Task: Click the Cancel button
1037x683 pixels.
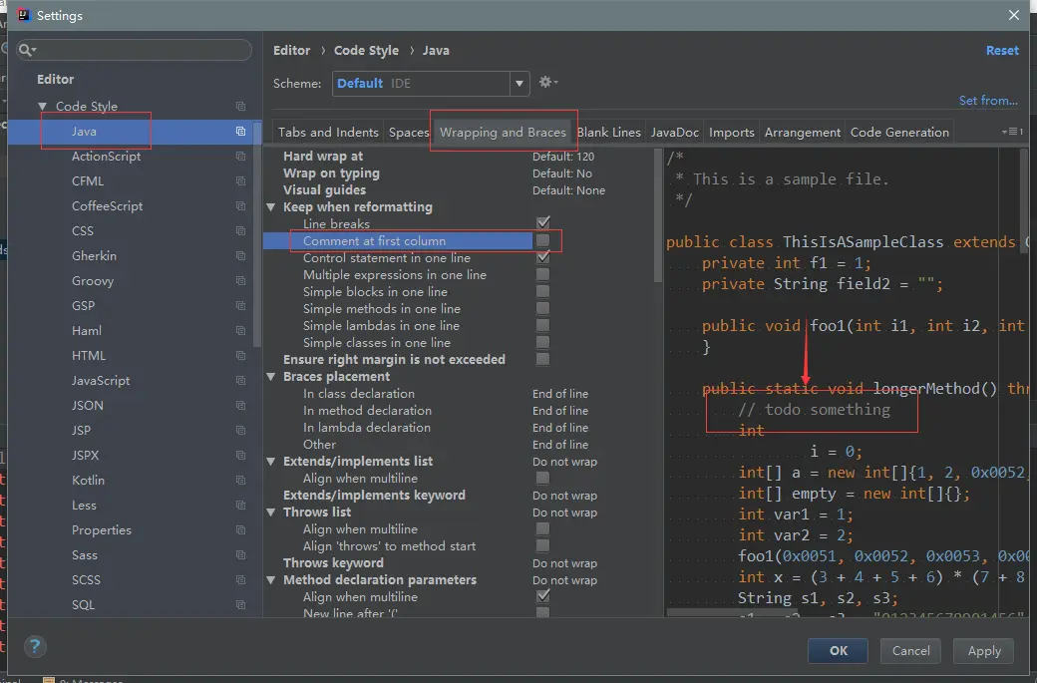Action: click(910, 651)
